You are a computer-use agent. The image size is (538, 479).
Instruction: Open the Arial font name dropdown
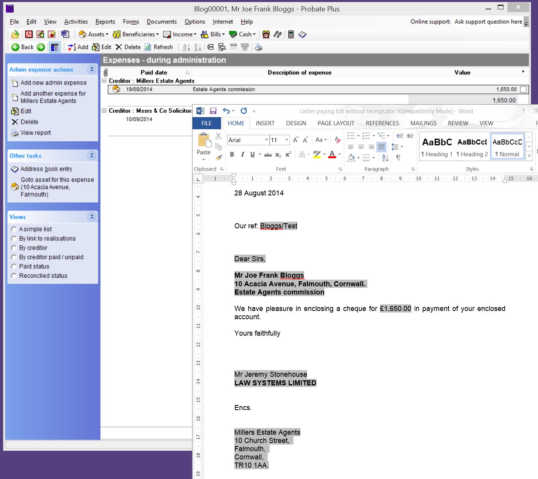click(266, 140)
